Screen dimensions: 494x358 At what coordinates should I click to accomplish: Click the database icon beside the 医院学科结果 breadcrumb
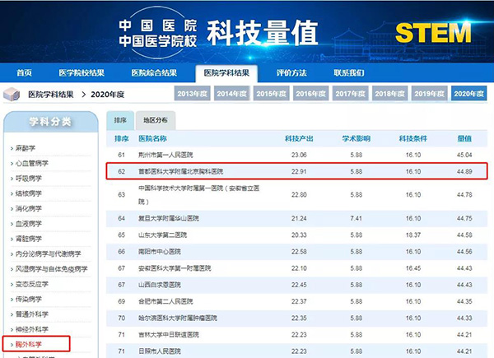(13, 94)
